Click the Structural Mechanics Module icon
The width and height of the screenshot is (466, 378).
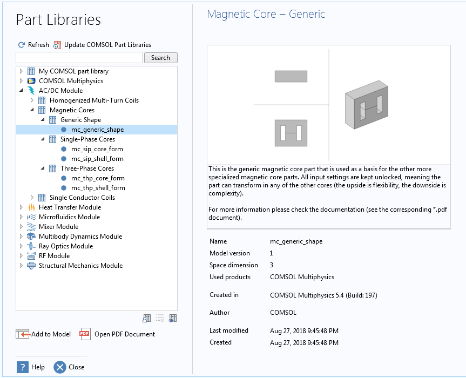tap(31, 266)
